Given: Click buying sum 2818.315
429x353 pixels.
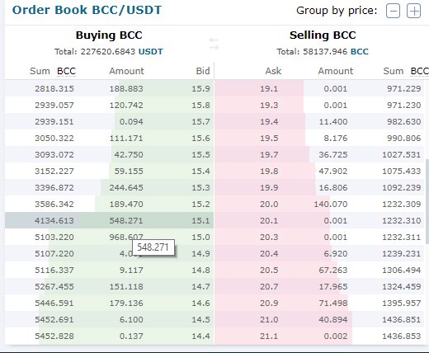Looking at the screenshot, I should (54, 88).
